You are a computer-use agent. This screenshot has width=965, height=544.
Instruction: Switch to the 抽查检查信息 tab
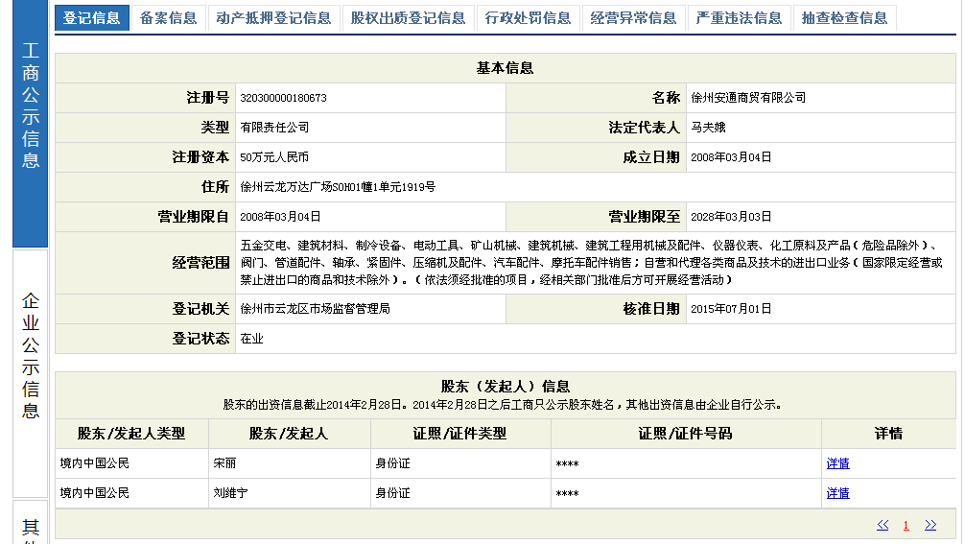pos(844,18)
